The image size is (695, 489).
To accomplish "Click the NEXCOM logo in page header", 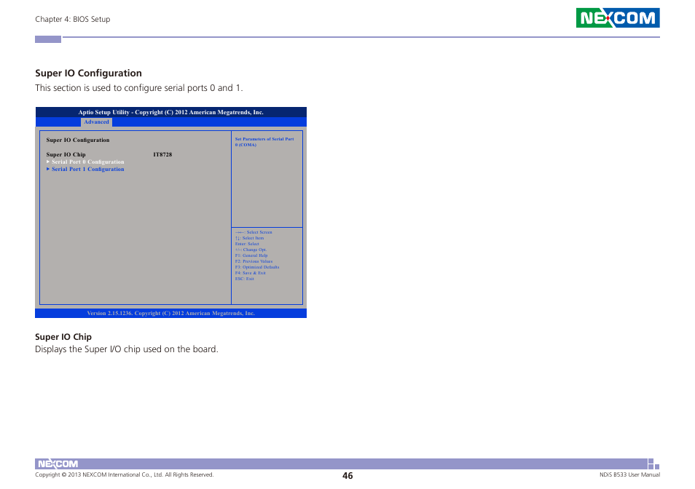I will [618, 17].
